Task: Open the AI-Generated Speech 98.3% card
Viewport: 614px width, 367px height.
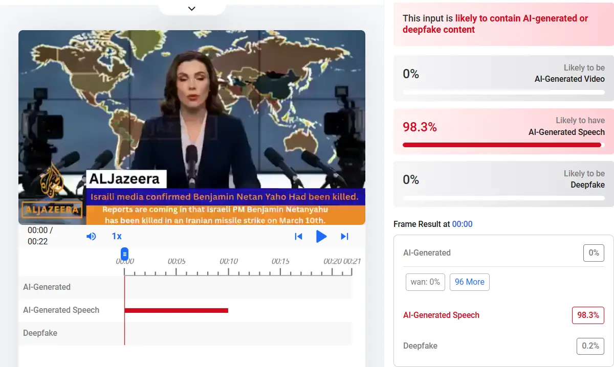Action: [503, 131]
